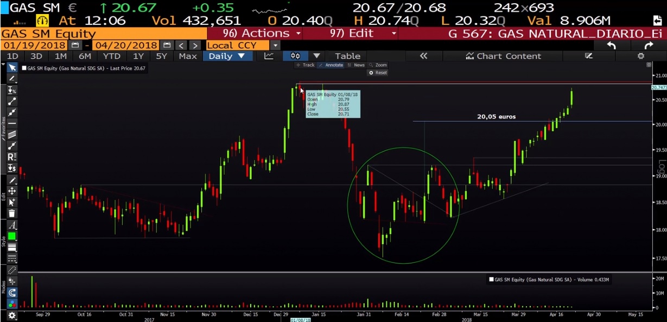Select the Max range tab

tap(188, 56)
